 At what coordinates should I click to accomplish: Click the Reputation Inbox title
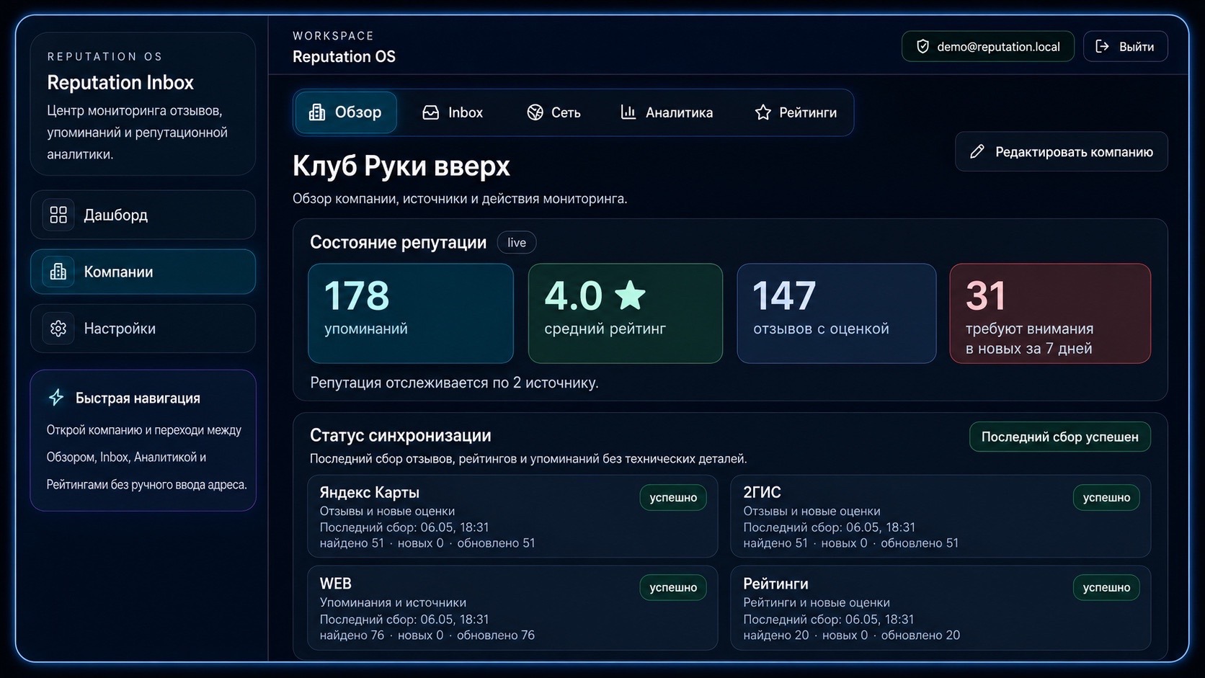120,83
